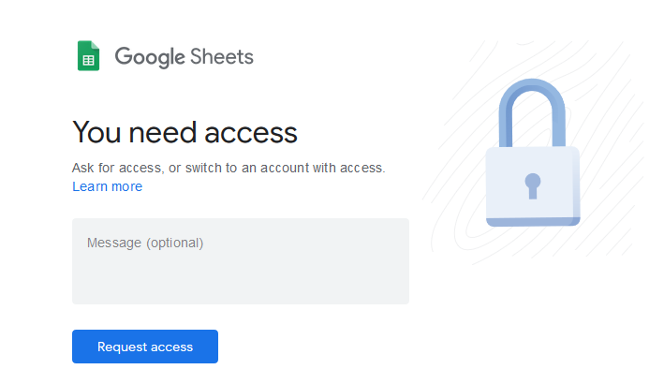664x384 pixels.
Task: Click the word "You" in the heading
Action: pos(97,132)
